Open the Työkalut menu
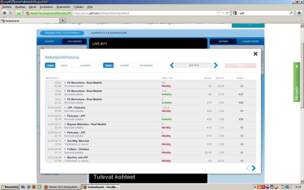 click(78, 7)
